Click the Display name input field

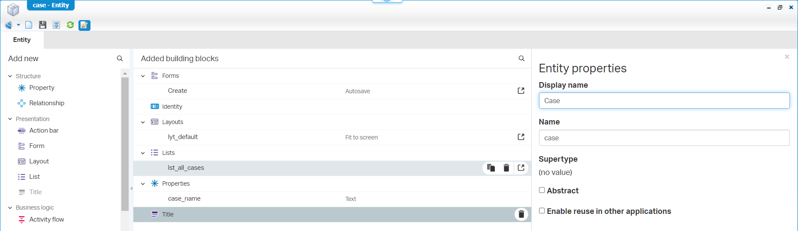coord(664,101)
